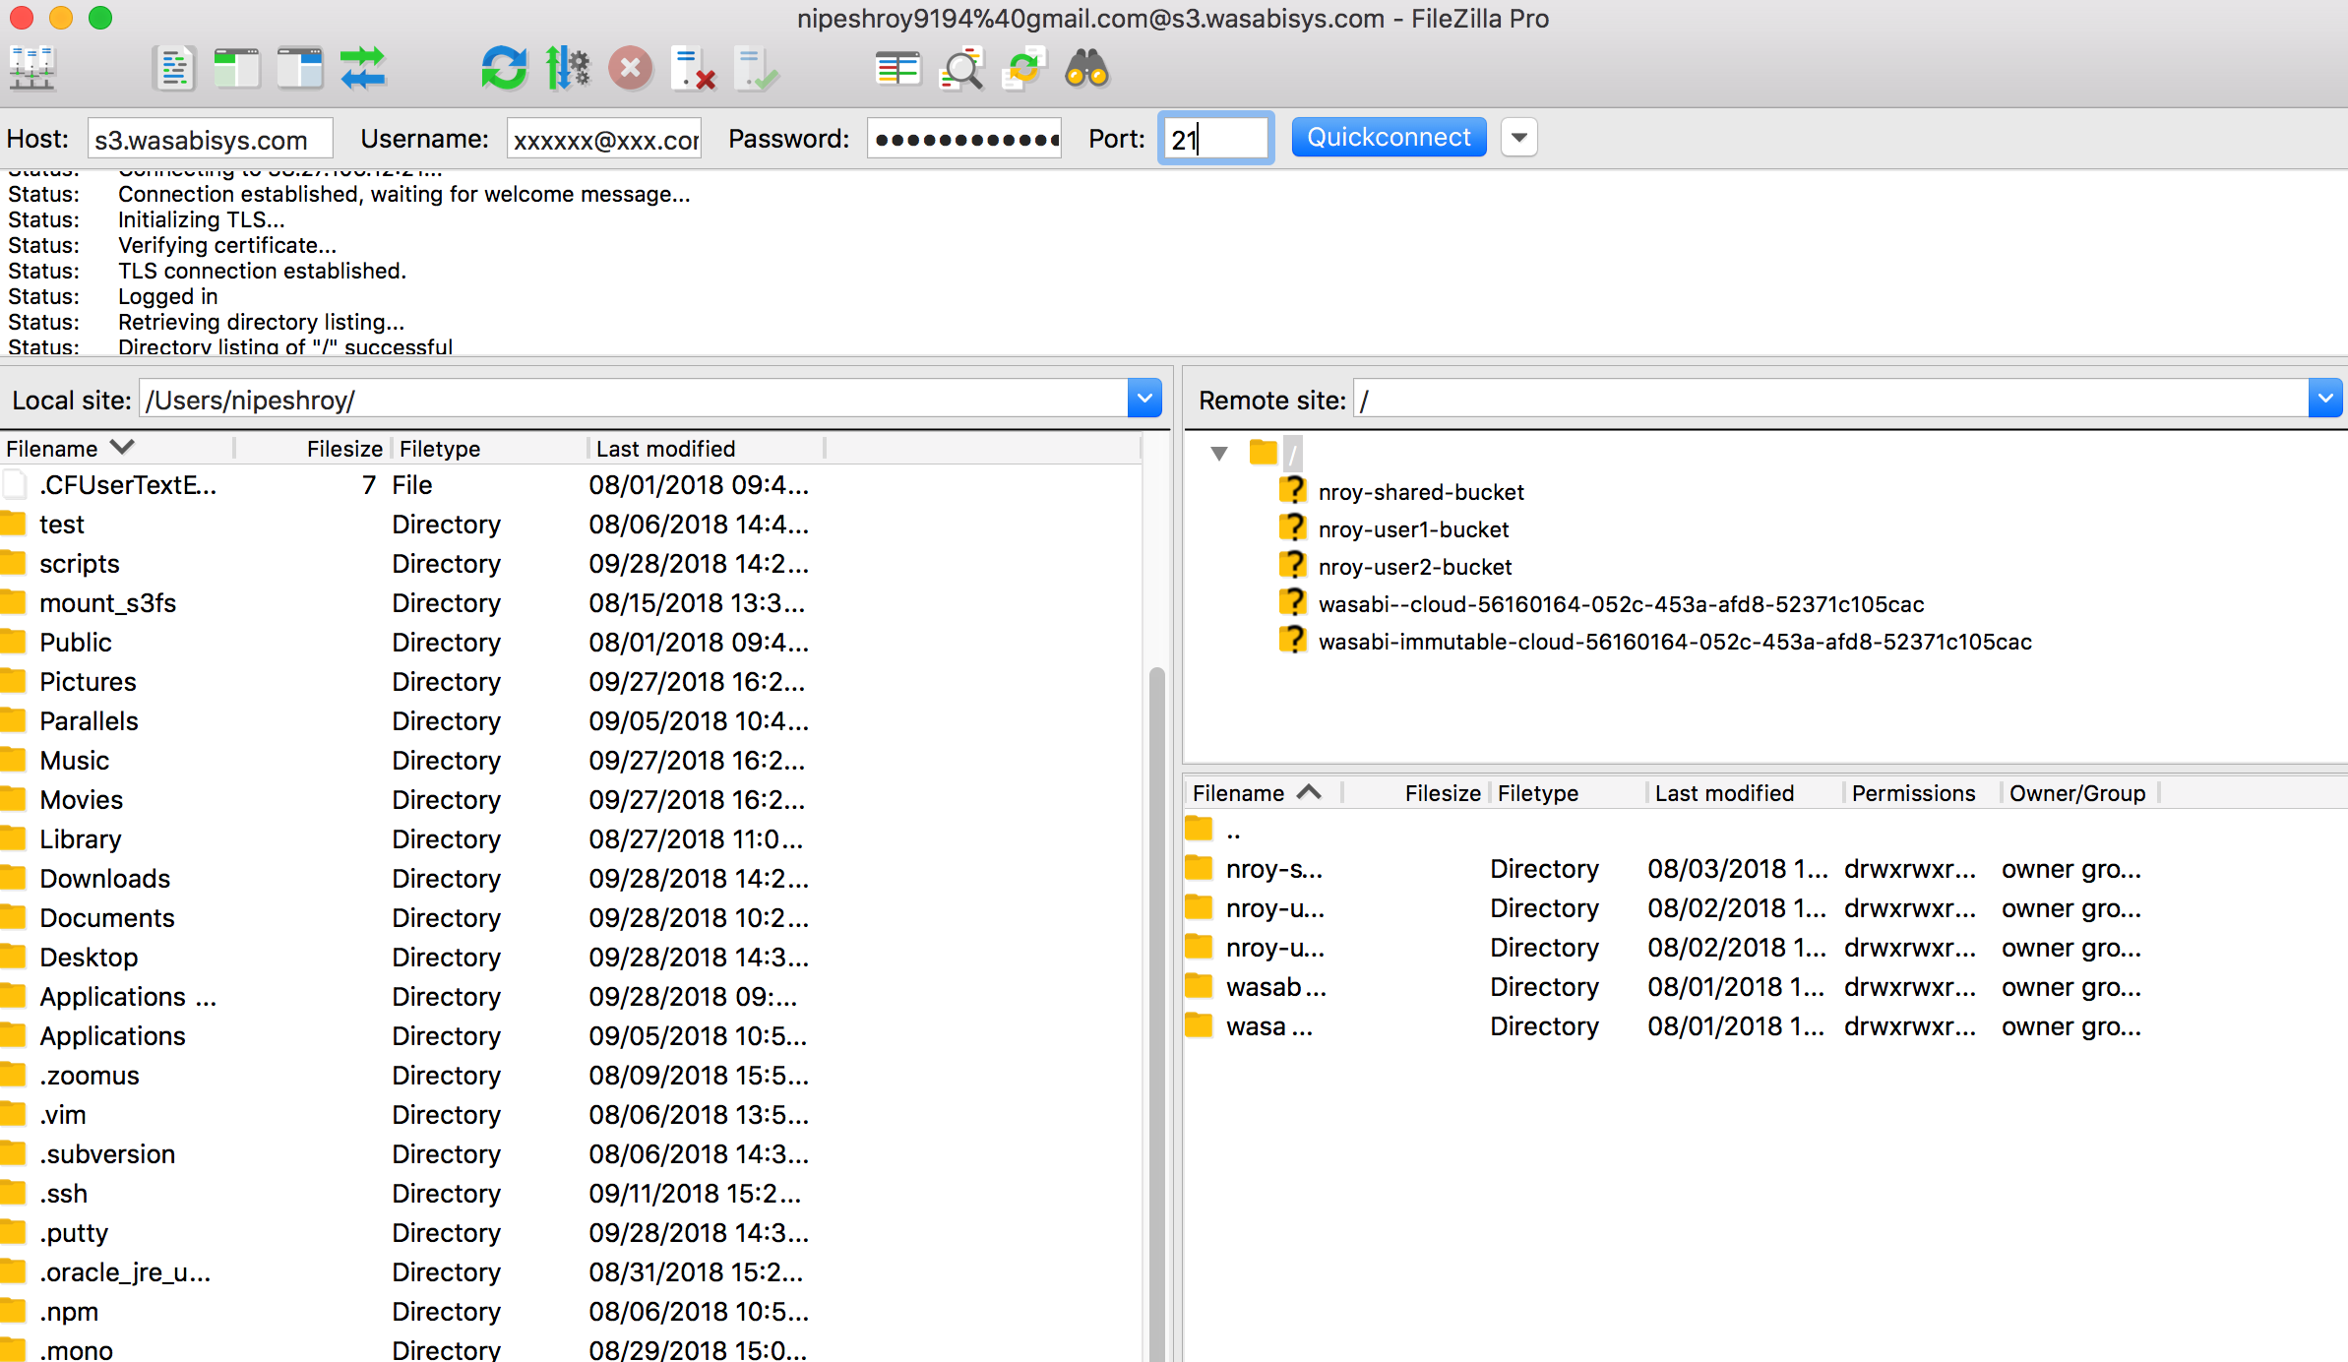This screenshot has height=1362, width=2348.
Task: Click the Remote site path field
Action: [x=1830, y=400]
